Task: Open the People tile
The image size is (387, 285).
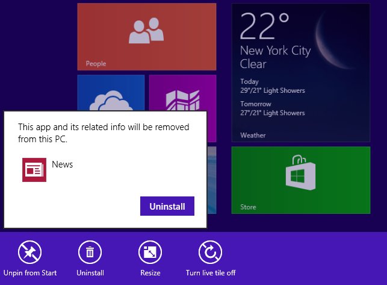Action: (x=147, y=37)
